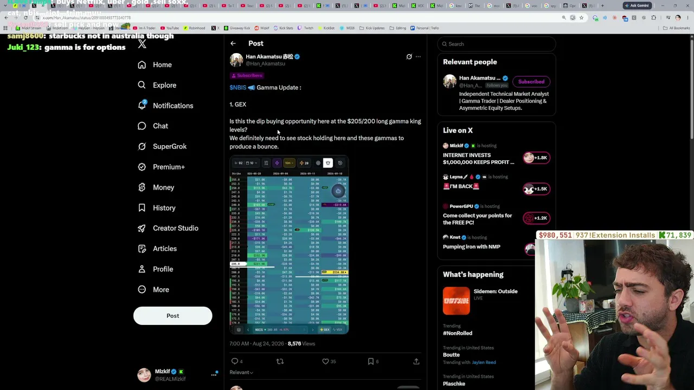Join Mizkif's live viewers badge +1.8K
Image resolution: width=694 pixels, height=390 pixels.
536,158
